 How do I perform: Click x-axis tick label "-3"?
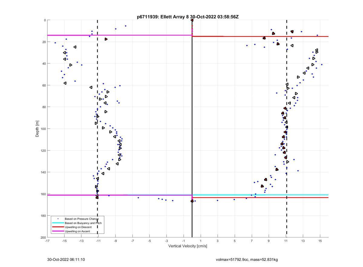tap(166, 241)
